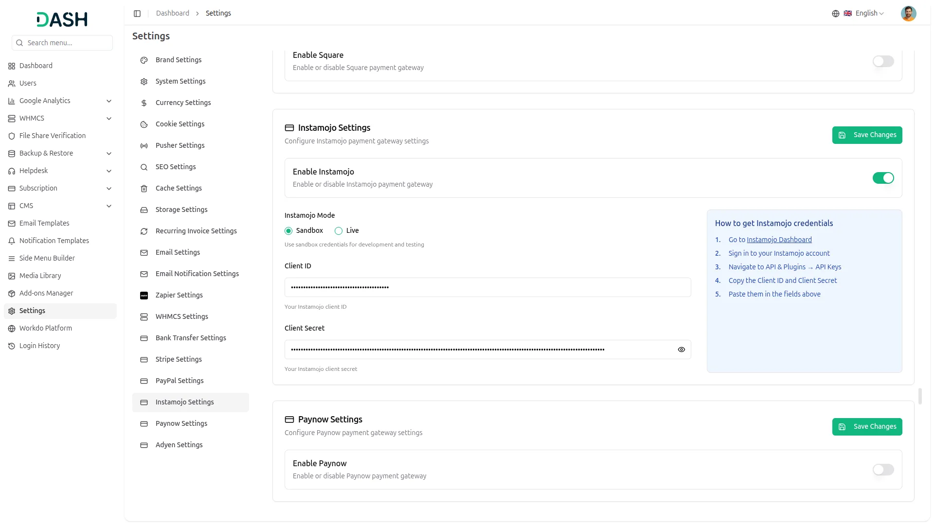Viewport: 934px width, 525px height.
Task: Expand the Backup & Restore menu
Action: 60,154
